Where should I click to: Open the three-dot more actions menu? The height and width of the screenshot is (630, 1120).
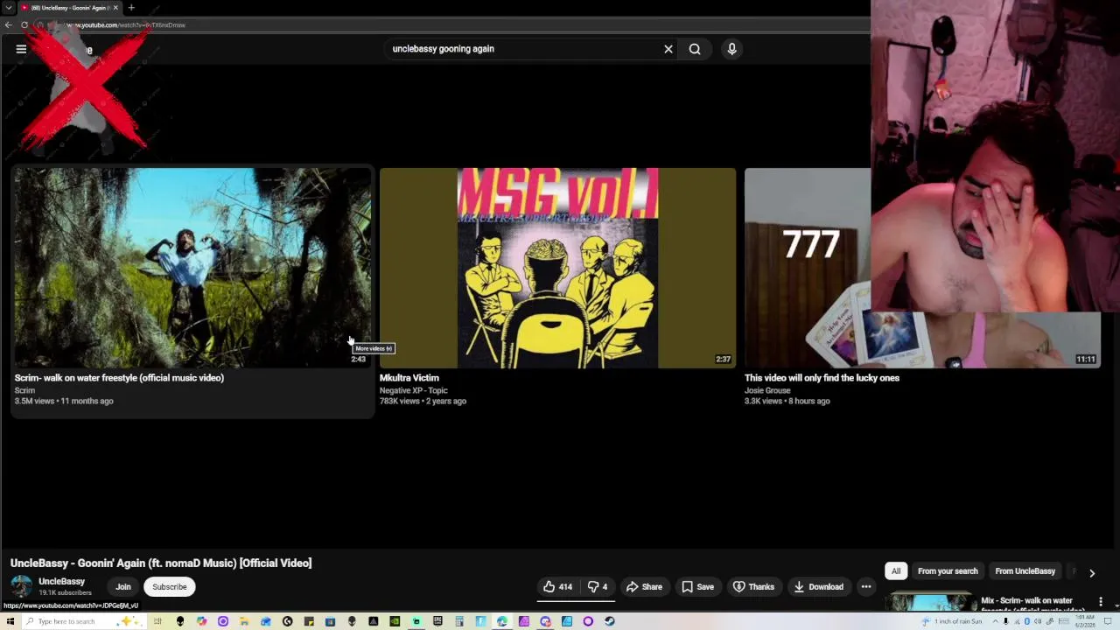[866, 587]
